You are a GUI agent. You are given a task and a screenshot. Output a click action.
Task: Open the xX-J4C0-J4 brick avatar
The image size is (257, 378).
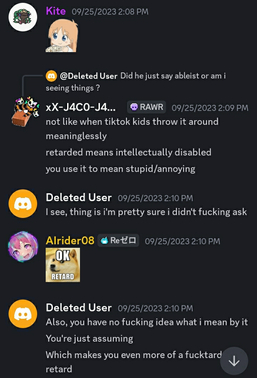(26, 111)
